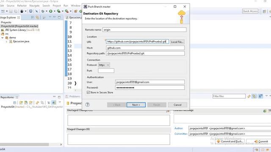Click the Next button in dialog

pos(136,105)
